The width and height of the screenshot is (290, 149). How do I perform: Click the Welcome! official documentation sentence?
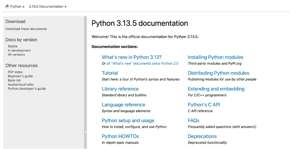[x=145, y=37]
